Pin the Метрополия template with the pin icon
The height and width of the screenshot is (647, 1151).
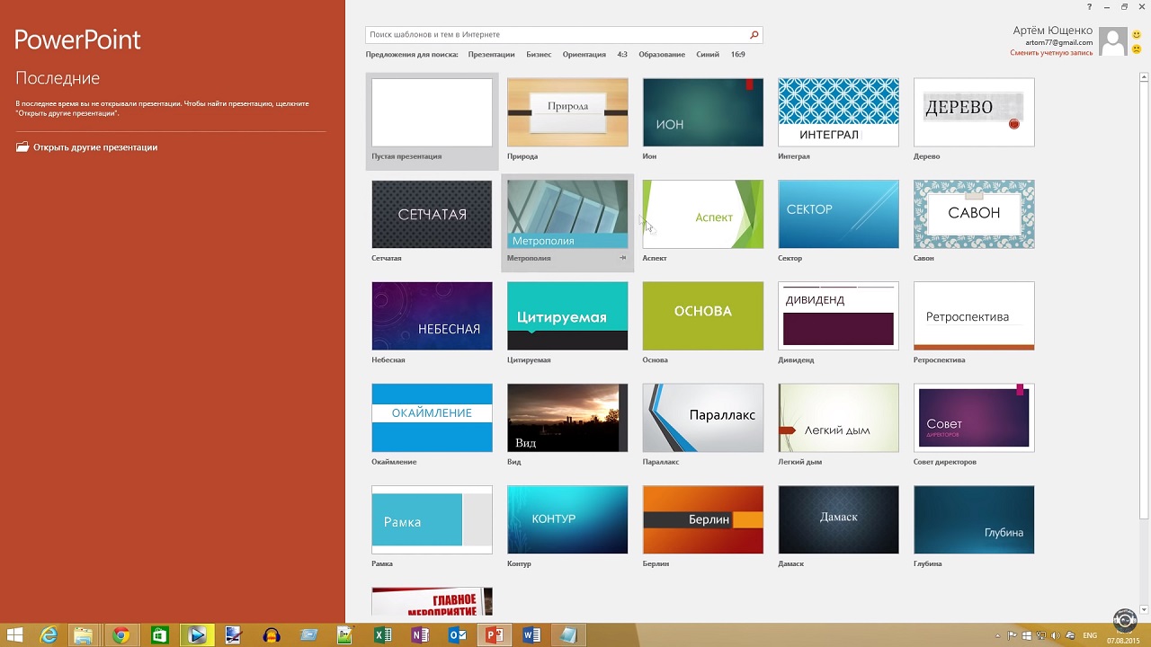coord(622,258)
